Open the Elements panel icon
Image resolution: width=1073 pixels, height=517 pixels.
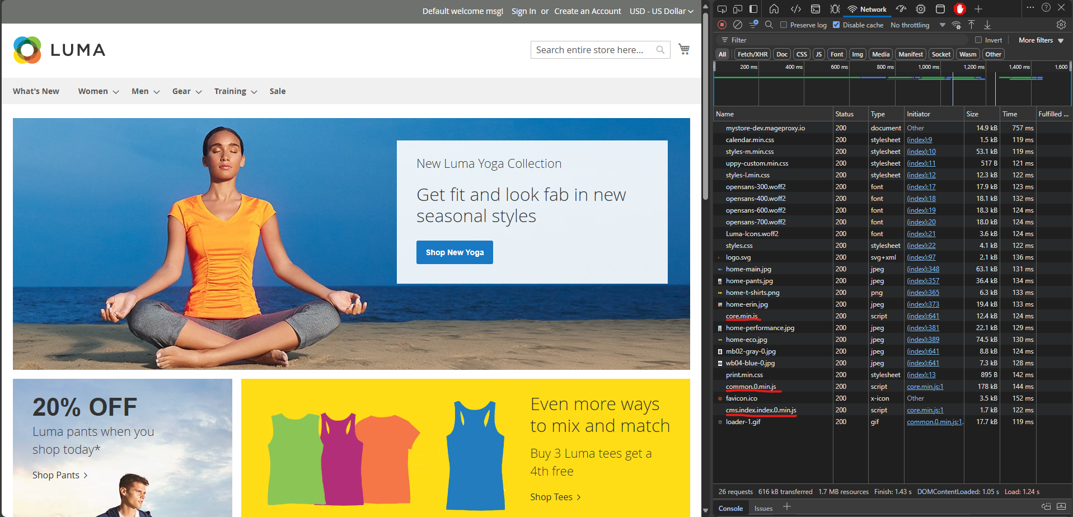795,9
